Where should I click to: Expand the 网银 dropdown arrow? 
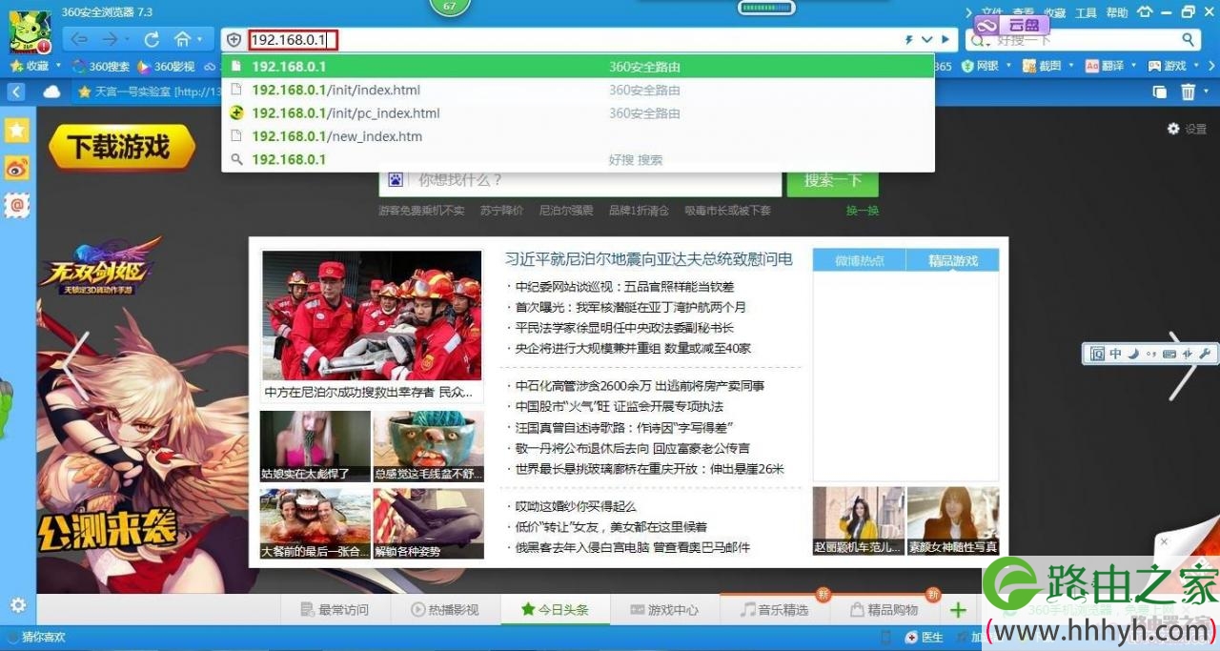click(x=1009, y=66)
